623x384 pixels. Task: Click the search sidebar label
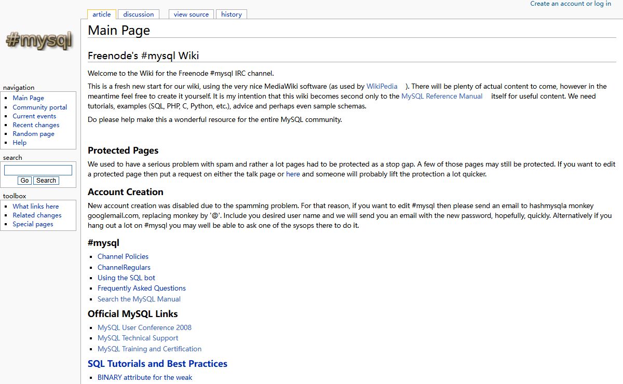pos(12,158)
